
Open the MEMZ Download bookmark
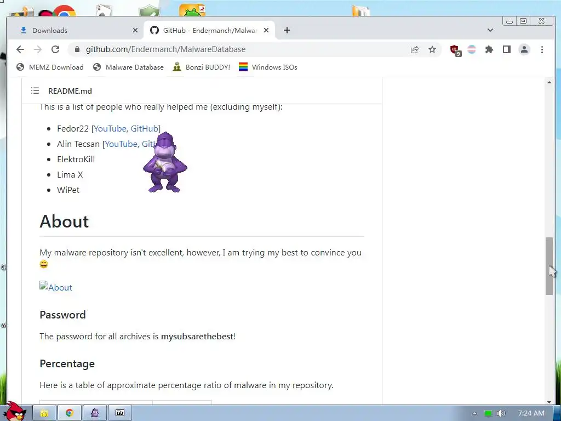50,67
